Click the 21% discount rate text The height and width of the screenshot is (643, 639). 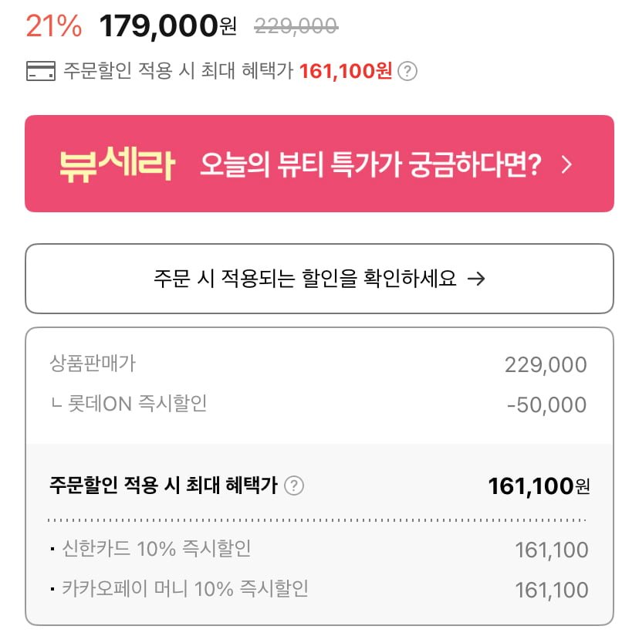click(53, 26)
